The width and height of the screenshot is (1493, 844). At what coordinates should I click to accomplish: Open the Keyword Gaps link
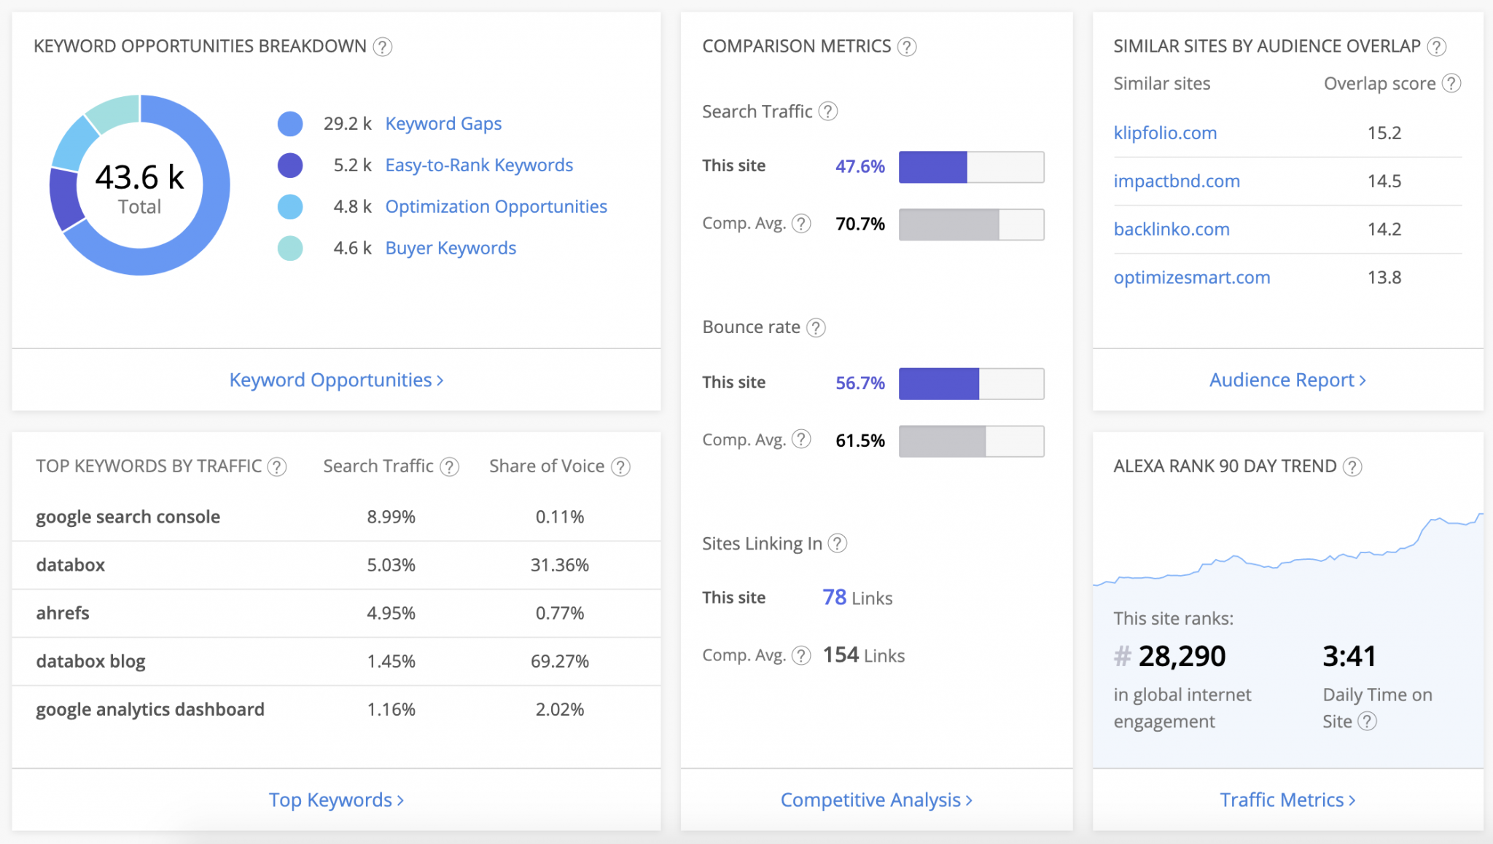tap(443, 123)
